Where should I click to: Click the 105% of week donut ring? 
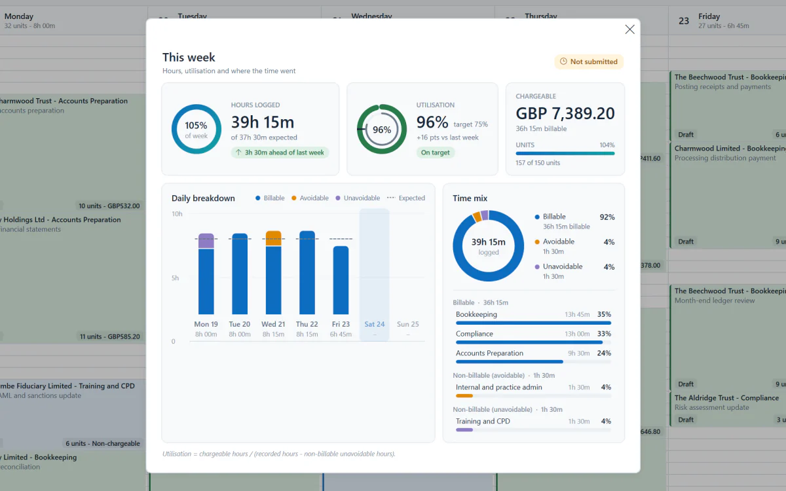click(196, 130)
